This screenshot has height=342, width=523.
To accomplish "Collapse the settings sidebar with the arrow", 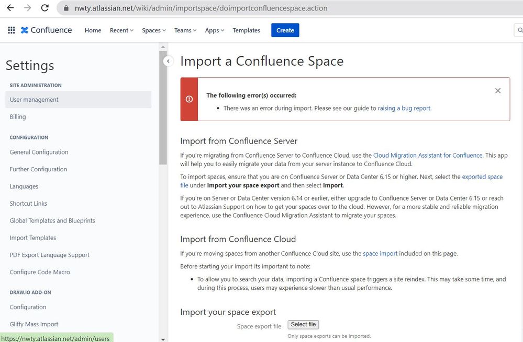I will pyautogui.click(x=168, y=61).
